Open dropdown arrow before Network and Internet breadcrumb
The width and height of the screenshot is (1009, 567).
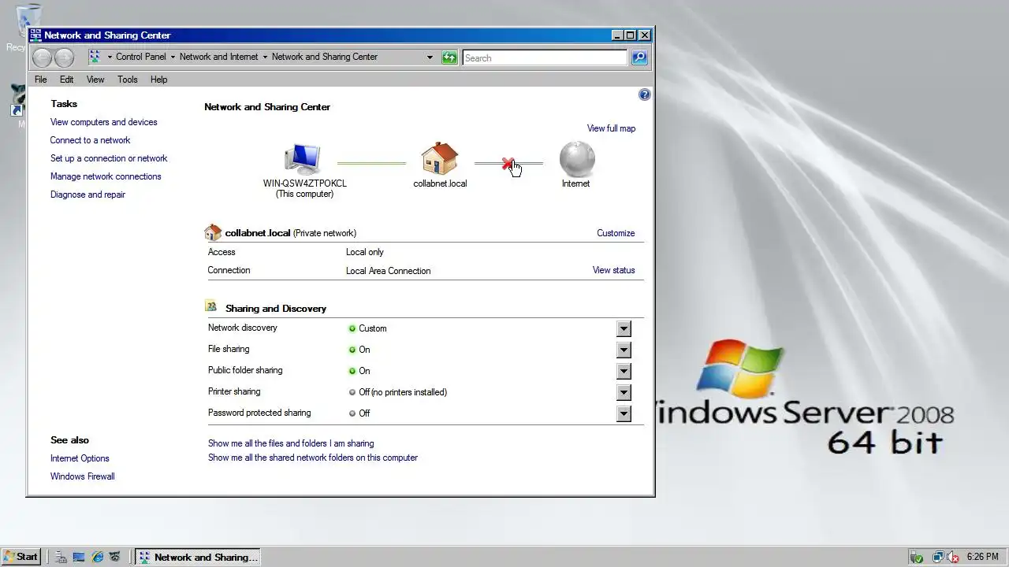(172, 57)
